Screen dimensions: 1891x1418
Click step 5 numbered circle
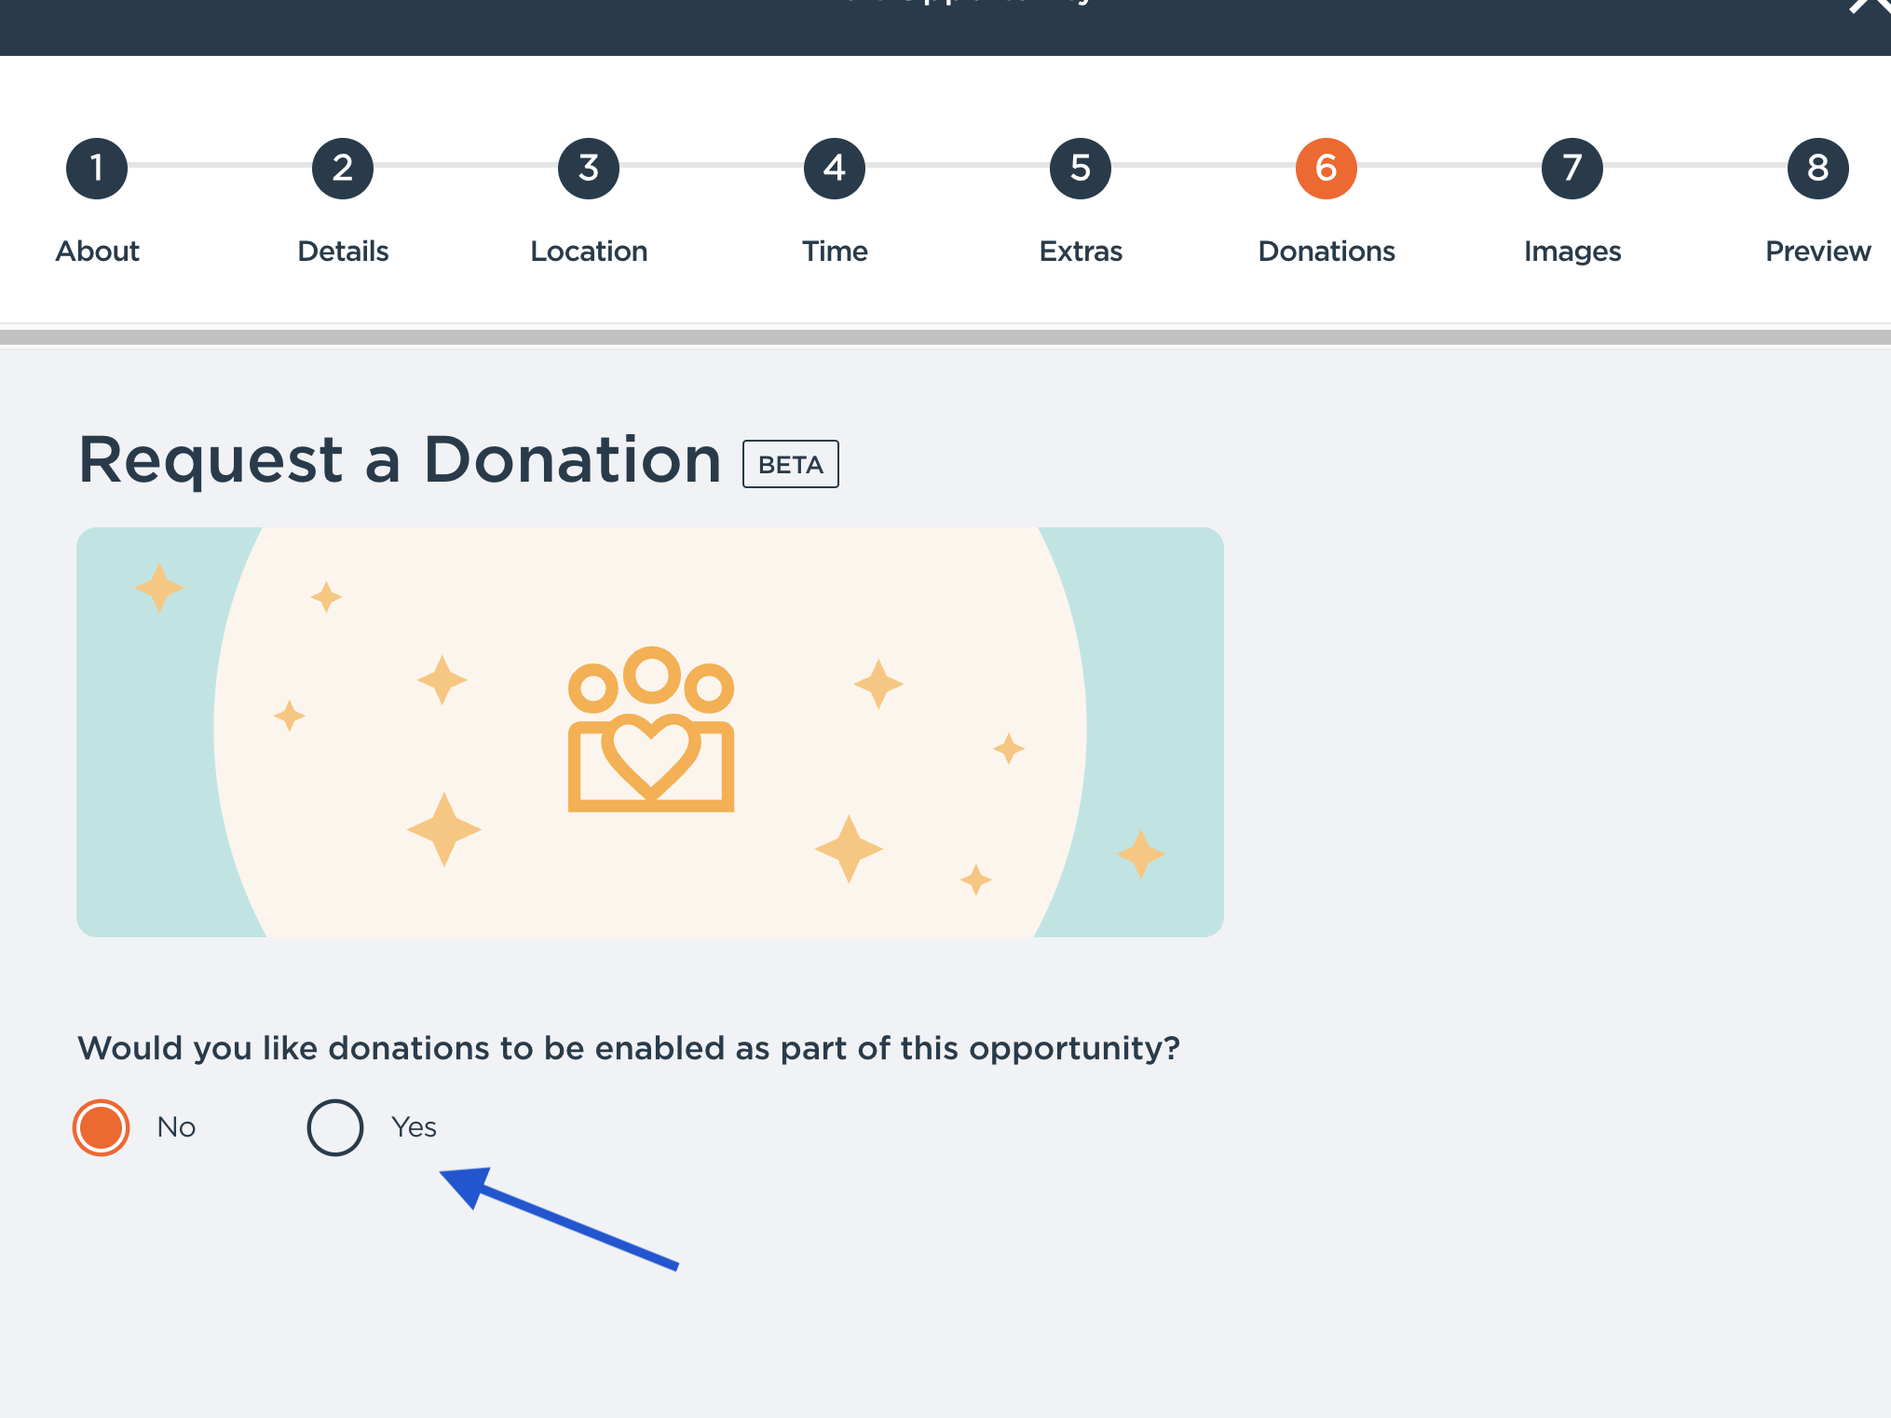pyautogui.click(x=1081, y=169)
